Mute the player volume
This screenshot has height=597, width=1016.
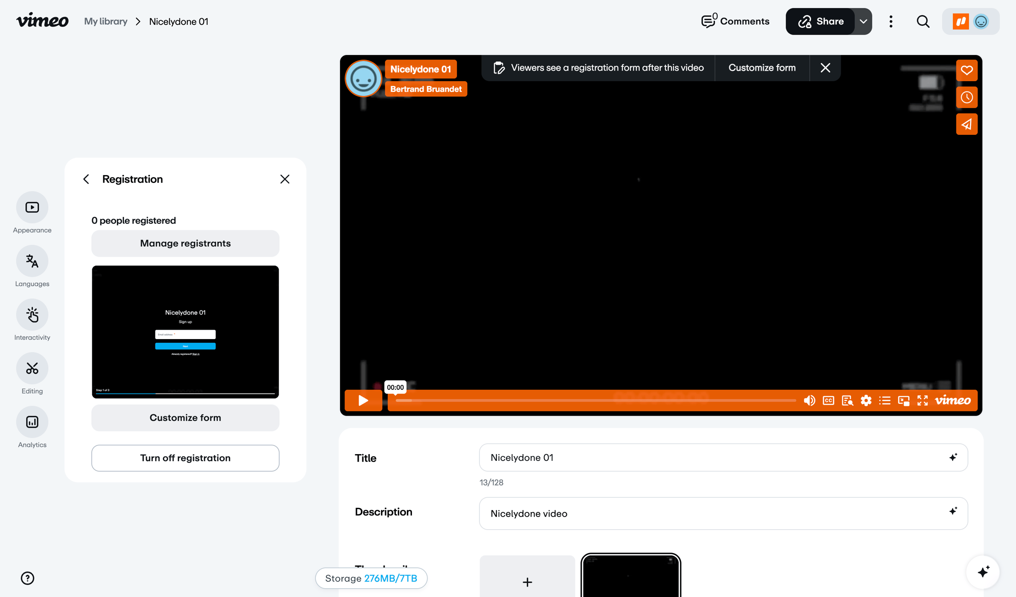pyautogui.click(x=809, y=400)
